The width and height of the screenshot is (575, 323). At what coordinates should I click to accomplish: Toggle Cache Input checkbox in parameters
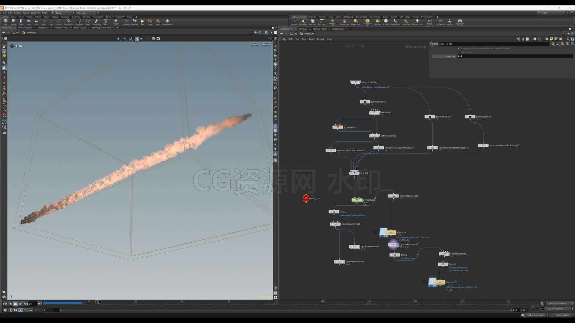459,52
